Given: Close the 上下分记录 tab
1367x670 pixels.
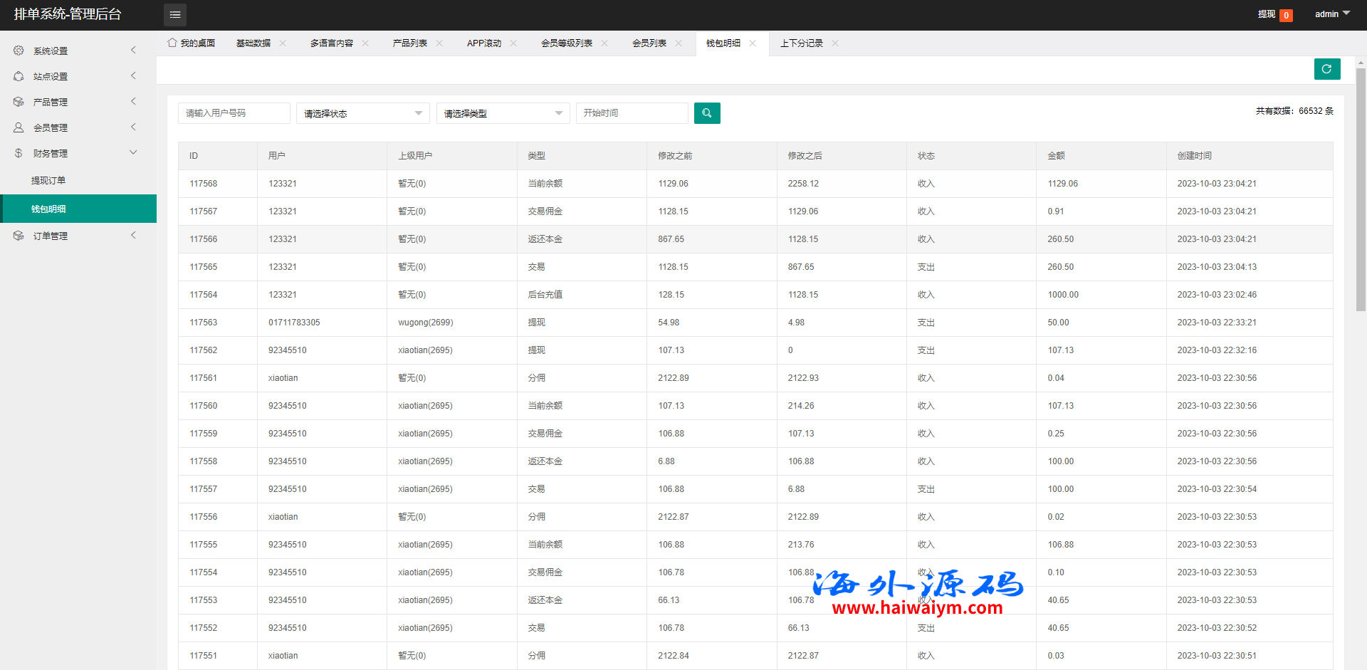Looking at the screenshot, I should [835, 43].
